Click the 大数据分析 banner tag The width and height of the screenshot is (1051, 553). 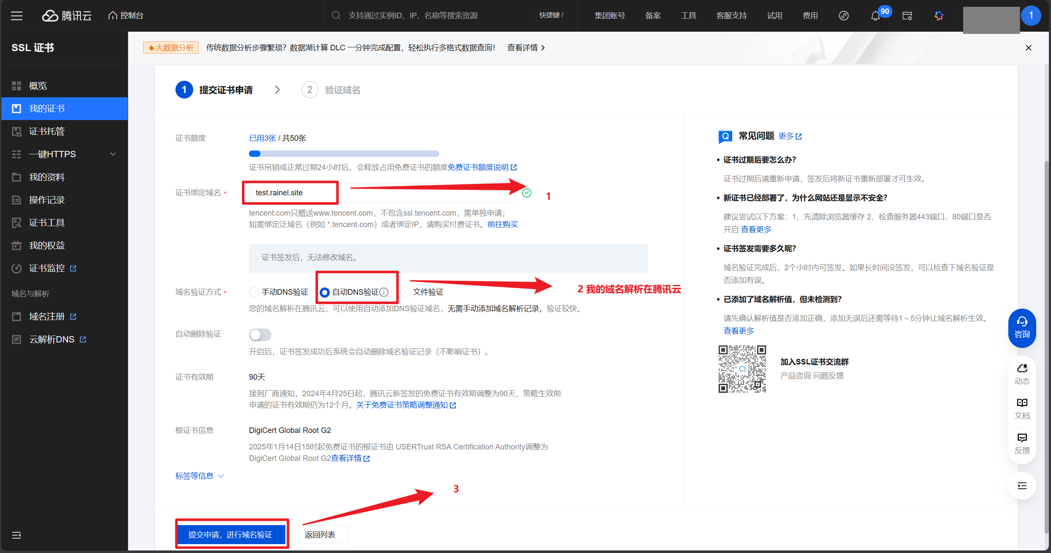pyautogui.click(x=171, y=48)
